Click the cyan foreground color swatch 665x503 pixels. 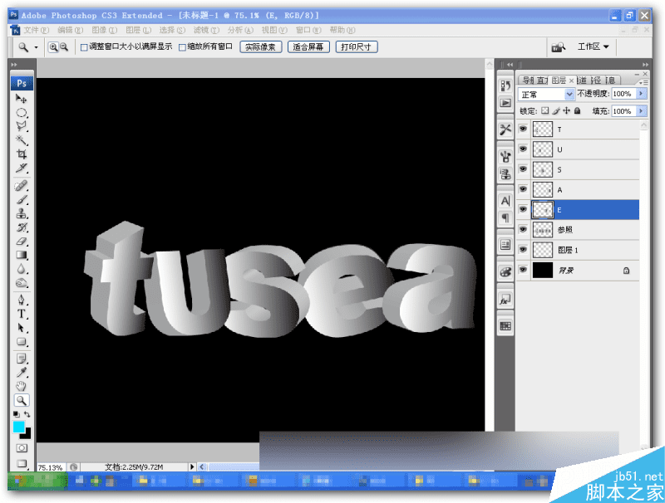tap(18, 427)
